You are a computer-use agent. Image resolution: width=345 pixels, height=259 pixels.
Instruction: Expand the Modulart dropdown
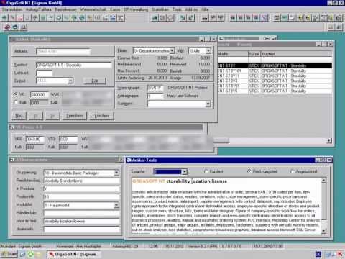point(116,205)
